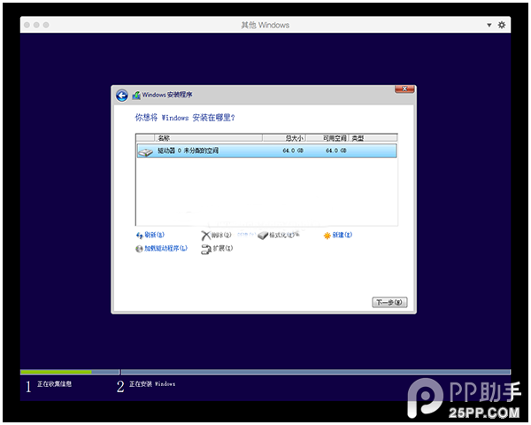Click the orange star New icon
Viewport: 531px width, 425px height.
click(x=327, y=236)
